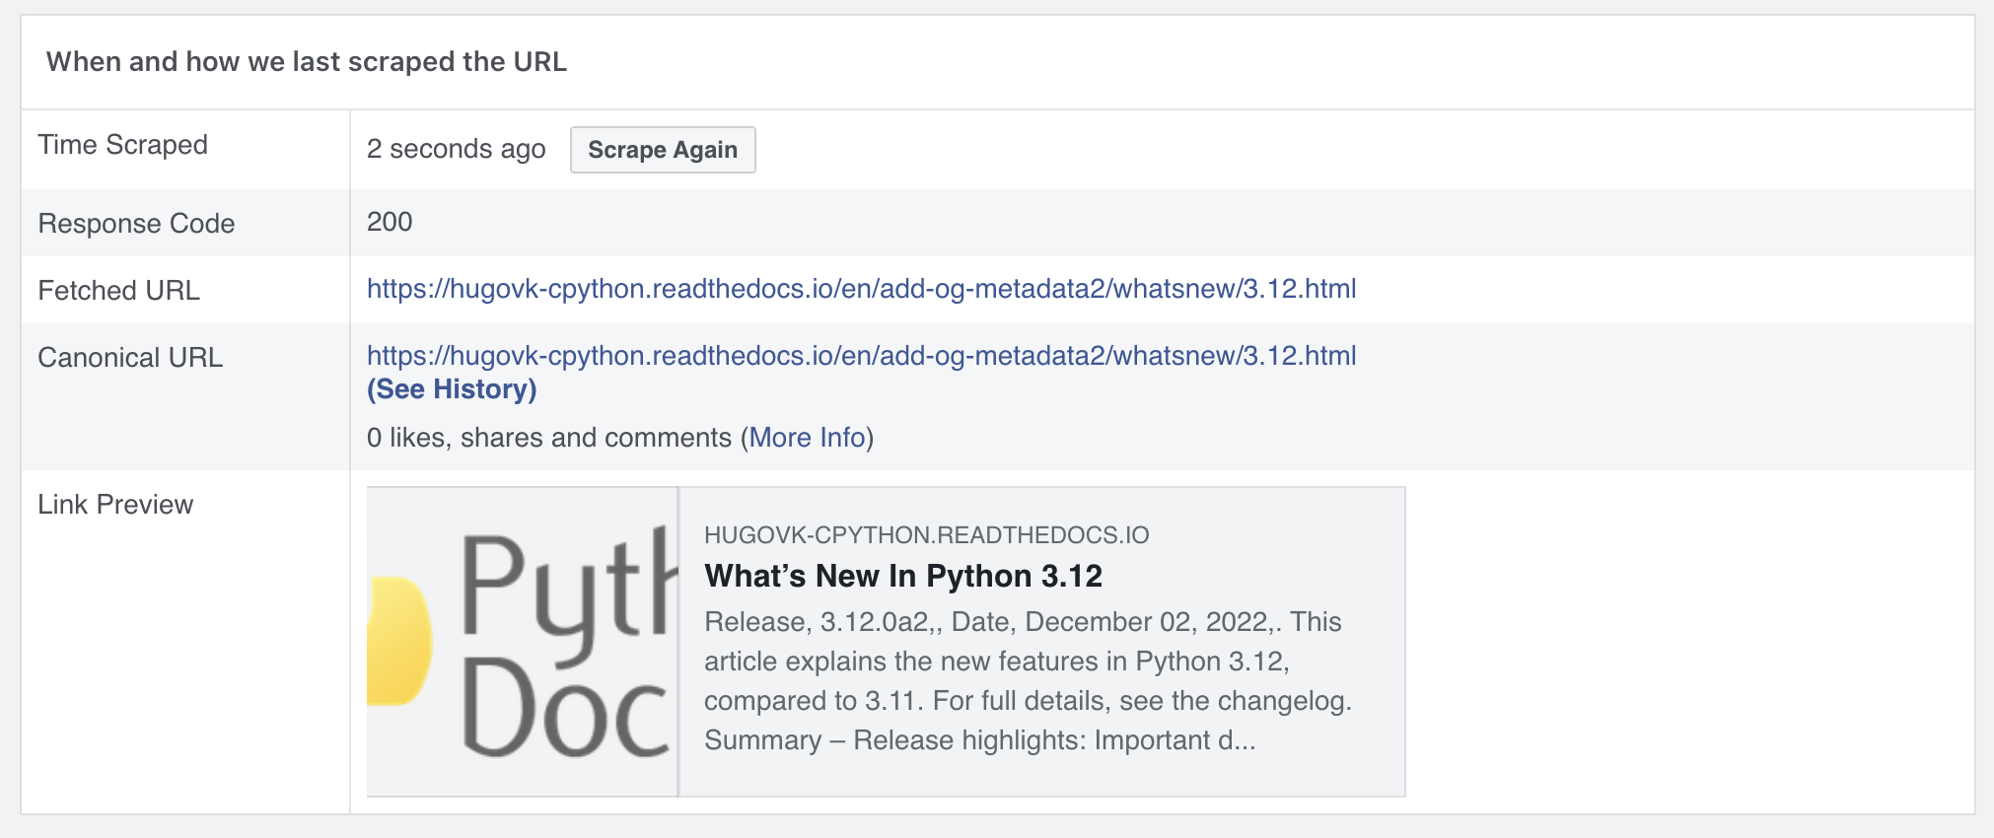1994x838 pixels.
Task: Open the Canonical URL link
Action: tap(862, 356)
